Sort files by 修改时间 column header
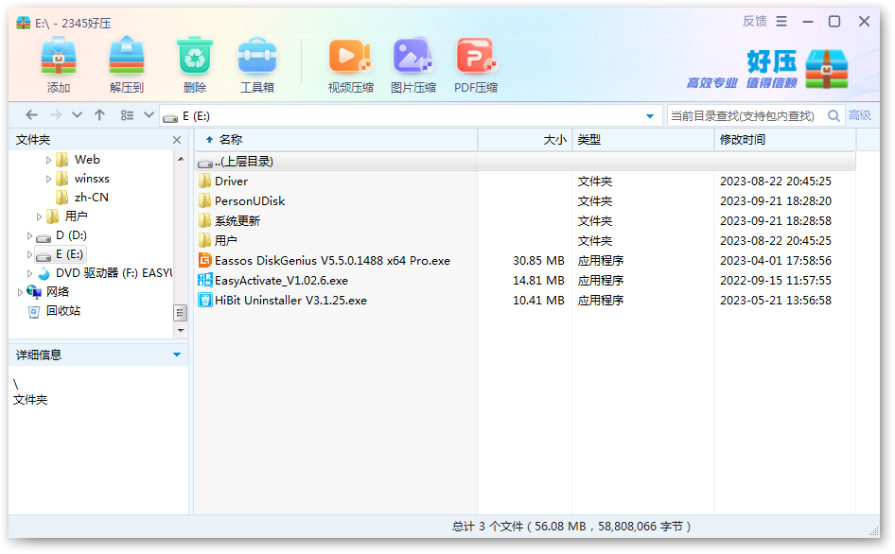Image resolution: width=895 pixels, height=554 pixels. (743, 140)
